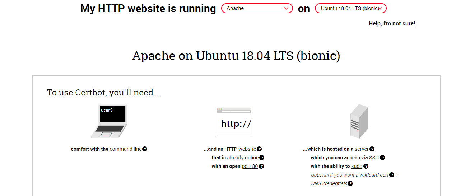Click the server tower illustration
The width and height of the screenshot is (456, 196).
click(x=359, y=121)
